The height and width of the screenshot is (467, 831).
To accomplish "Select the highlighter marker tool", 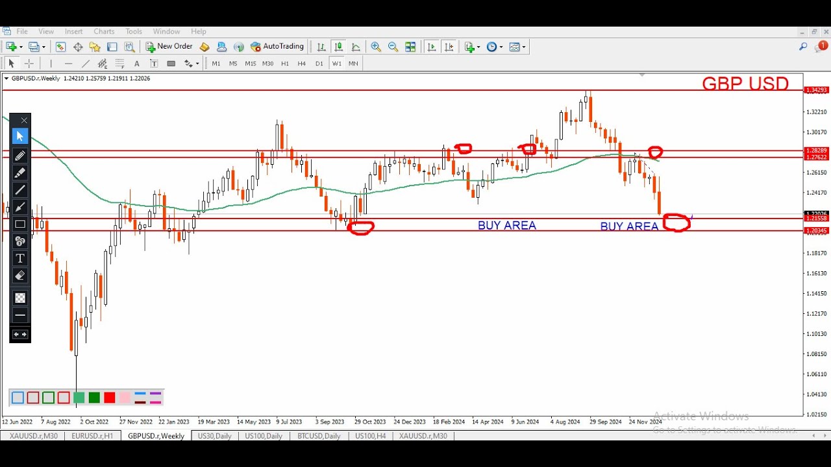I will pyautogui.click(x=20, y=173).
